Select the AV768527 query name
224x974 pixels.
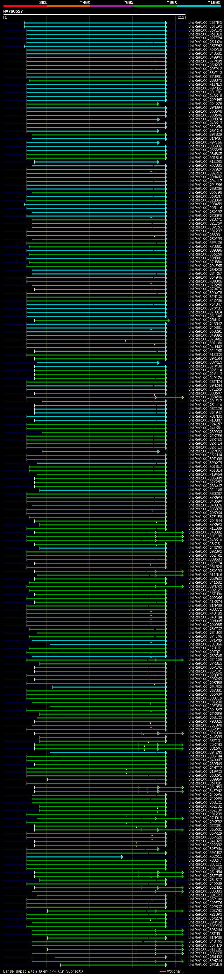[13, 11]
